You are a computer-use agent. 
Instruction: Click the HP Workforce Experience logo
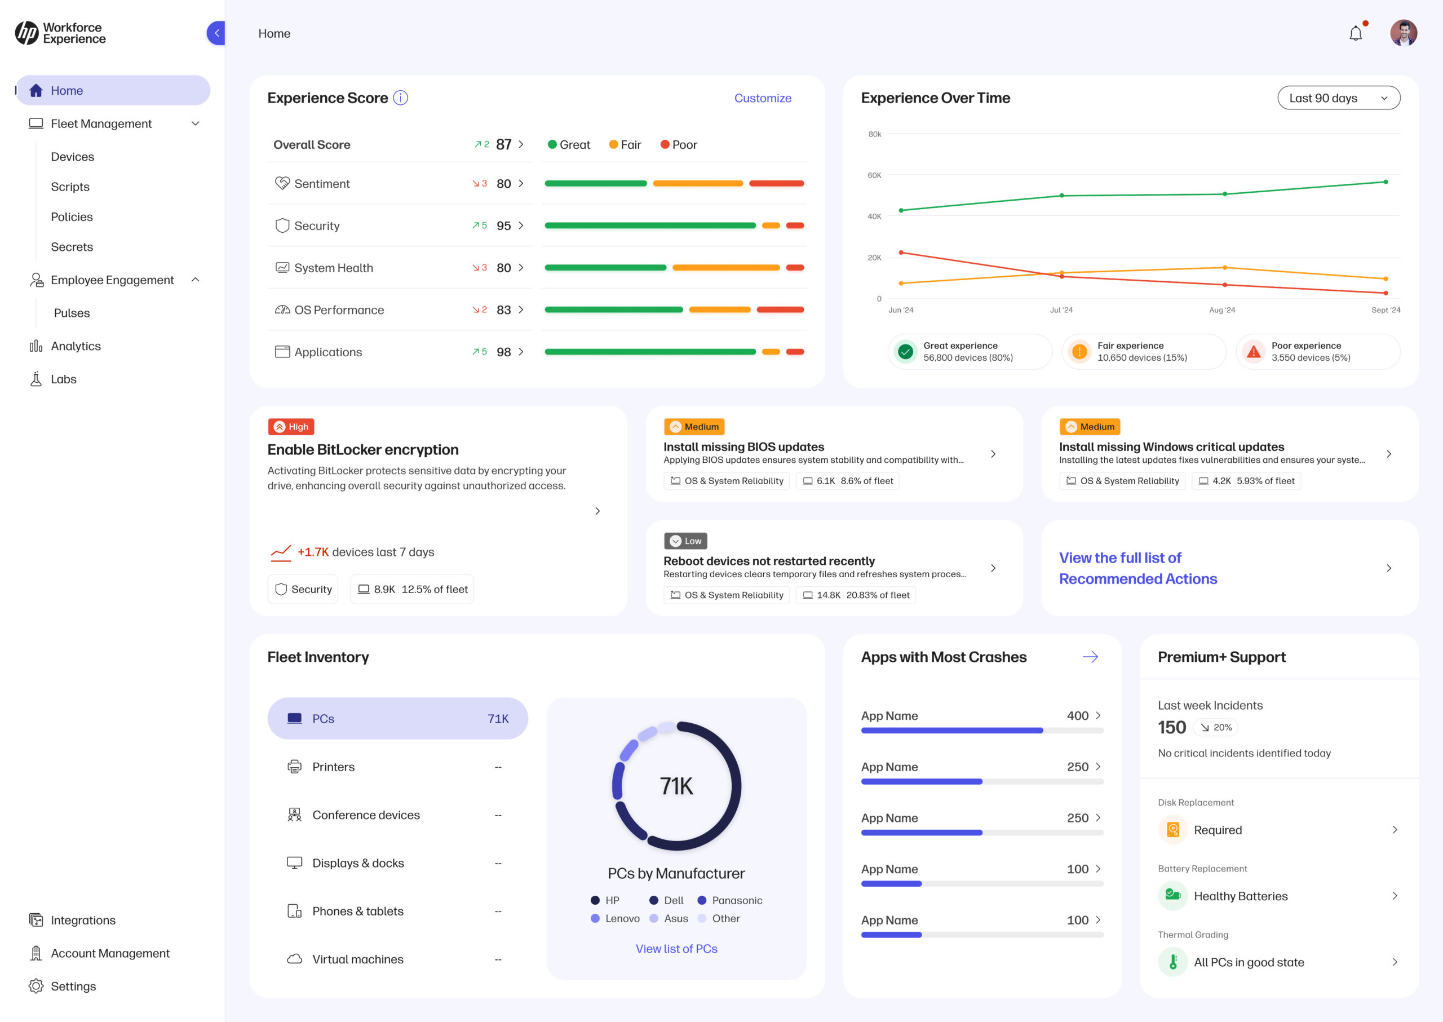click(x=59, y=33)
